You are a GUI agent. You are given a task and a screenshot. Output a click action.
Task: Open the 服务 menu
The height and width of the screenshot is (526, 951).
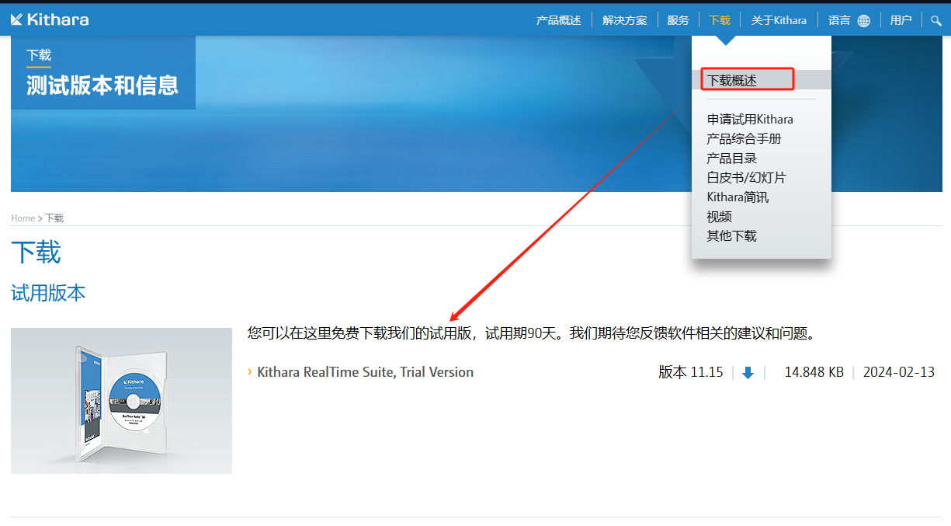coord(678,20)
